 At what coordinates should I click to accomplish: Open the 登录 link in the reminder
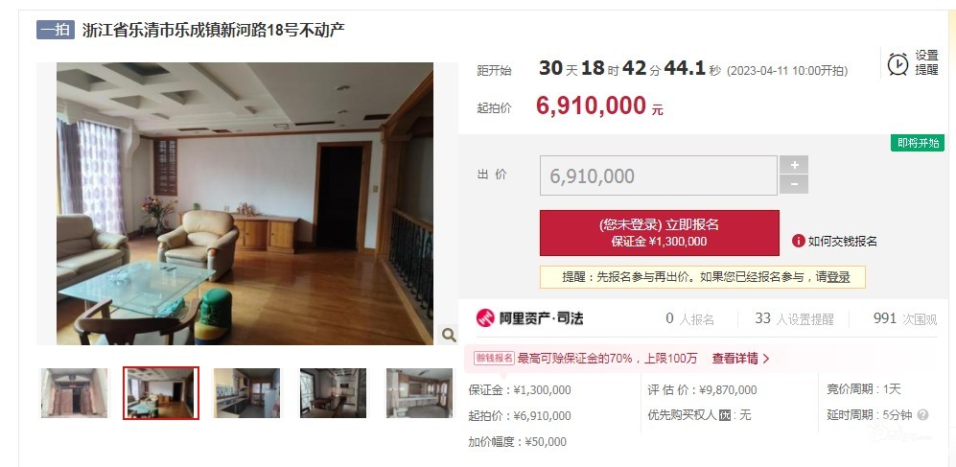click(838, 277)
